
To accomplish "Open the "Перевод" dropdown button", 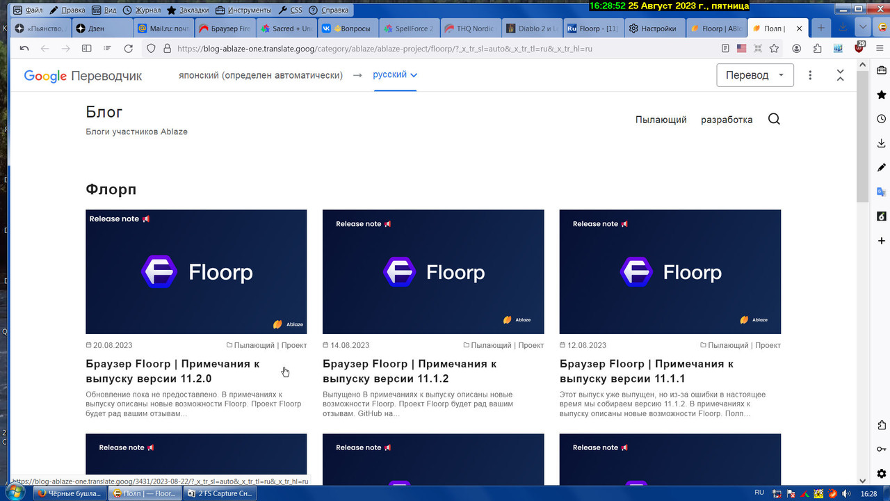I will 755,75.
